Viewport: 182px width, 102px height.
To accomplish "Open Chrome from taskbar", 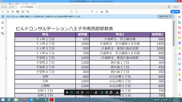I will [23, 100].
